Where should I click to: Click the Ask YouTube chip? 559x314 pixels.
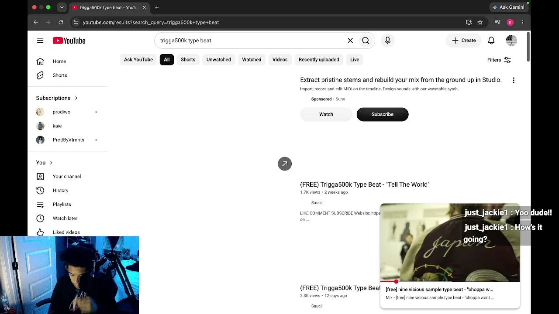pos(138,60)
